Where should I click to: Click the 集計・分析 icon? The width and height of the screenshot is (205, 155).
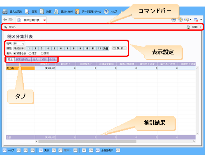(x=56, y=11)
